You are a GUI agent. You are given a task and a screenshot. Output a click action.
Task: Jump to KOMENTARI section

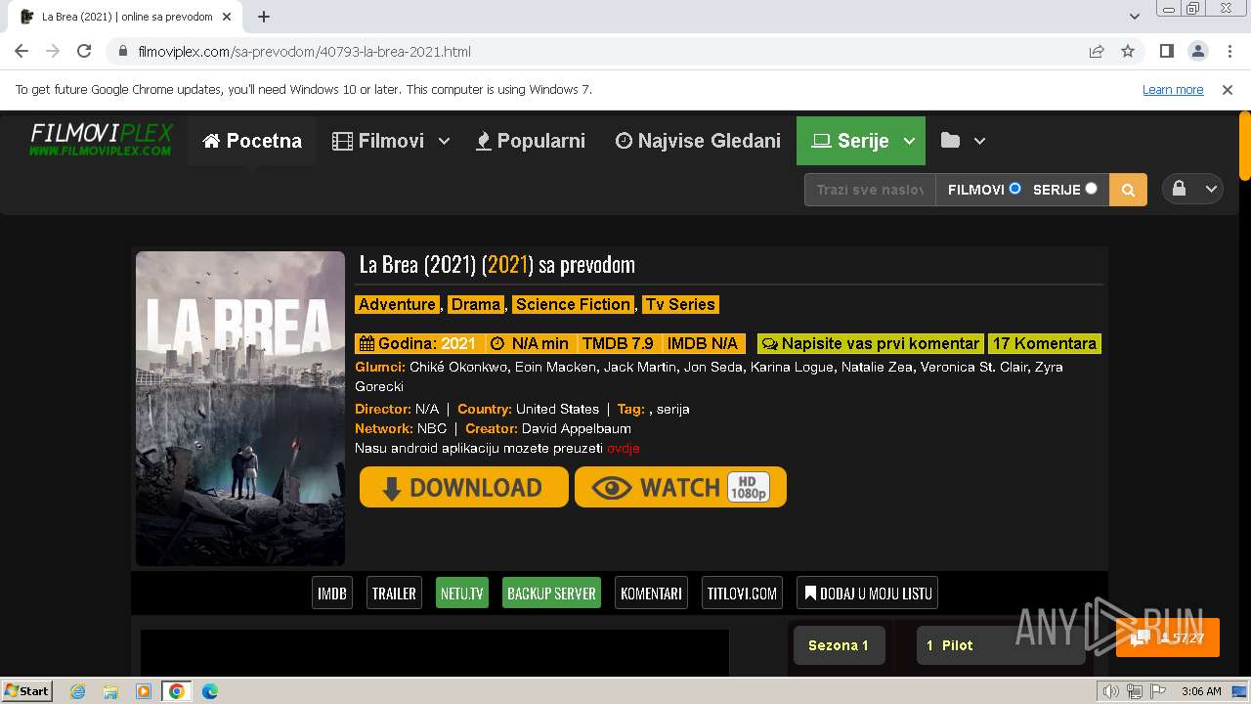(x=651, y=593)
